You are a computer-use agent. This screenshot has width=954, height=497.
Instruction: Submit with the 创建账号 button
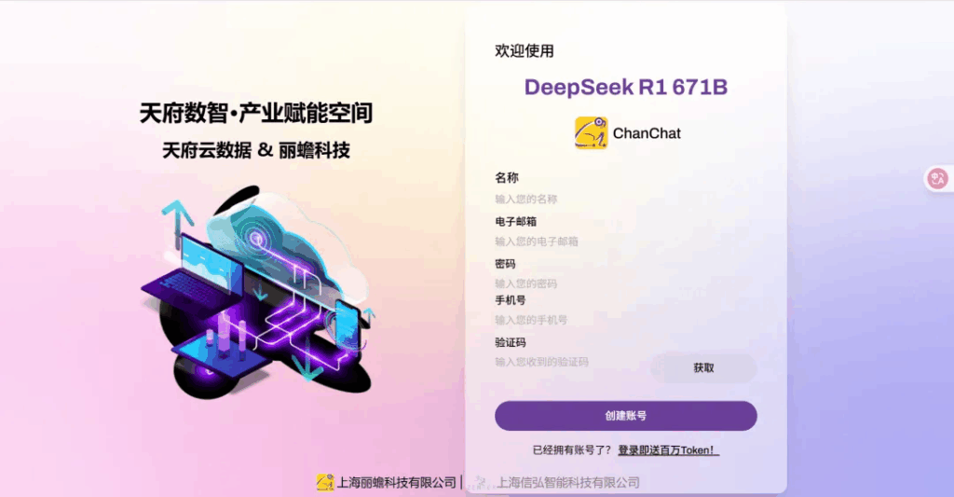click(625, 415)
